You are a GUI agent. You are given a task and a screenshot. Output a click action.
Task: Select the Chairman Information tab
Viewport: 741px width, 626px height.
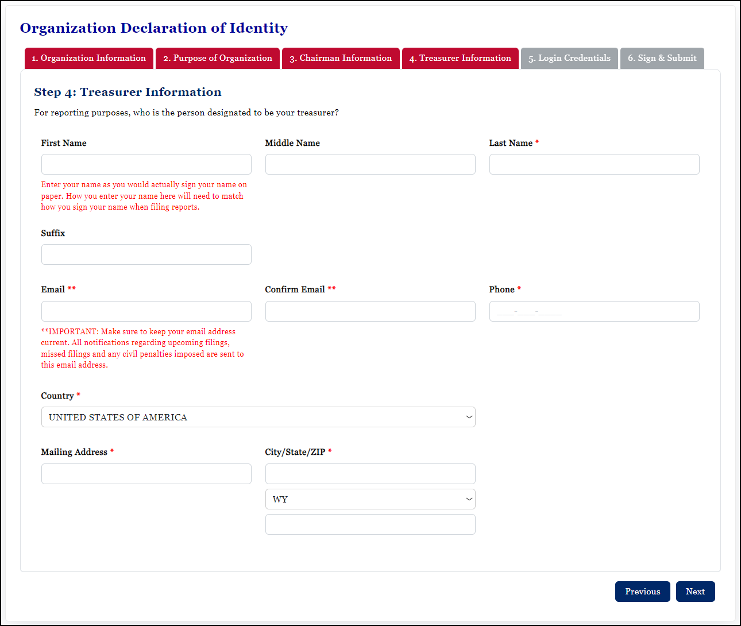(x=340, y=58)
